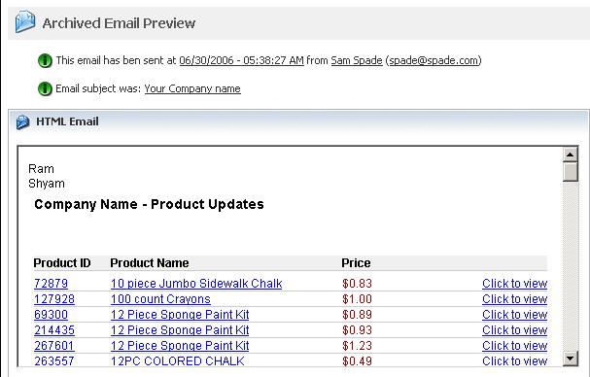The image size is (590, 377).
Task: Click to view for the $1.00 Crayons row
Action: pos(514,299)
